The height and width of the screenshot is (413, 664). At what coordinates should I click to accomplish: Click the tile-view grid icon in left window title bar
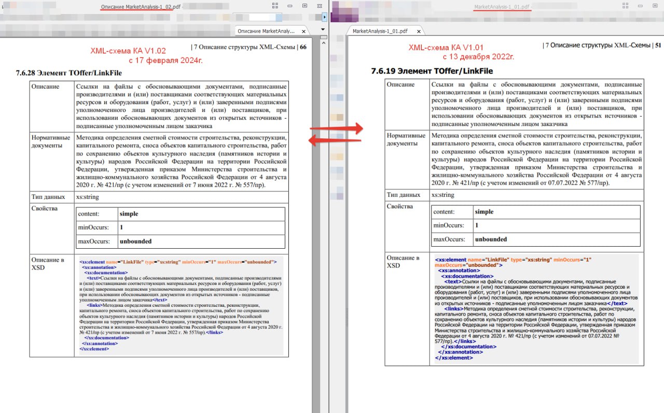275,6
